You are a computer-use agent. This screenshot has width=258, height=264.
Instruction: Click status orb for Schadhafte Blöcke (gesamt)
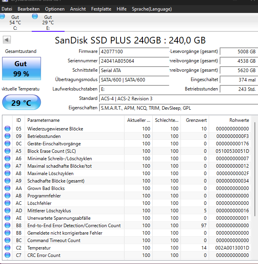pos(7,181)
